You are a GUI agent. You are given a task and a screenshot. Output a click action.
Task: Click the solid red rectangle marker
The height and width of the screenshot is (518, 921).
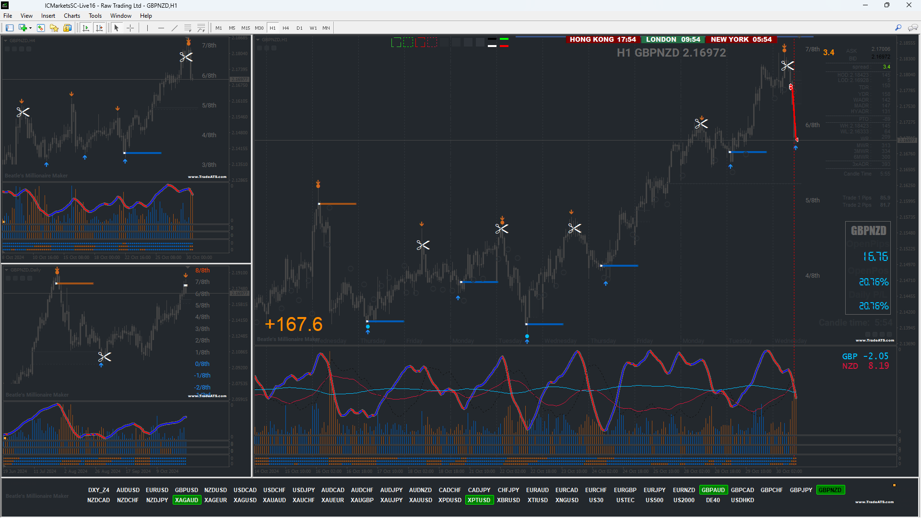(x=420, y=43)
